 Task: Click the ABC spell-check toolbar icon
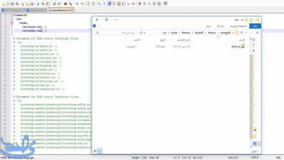(166, 4)
